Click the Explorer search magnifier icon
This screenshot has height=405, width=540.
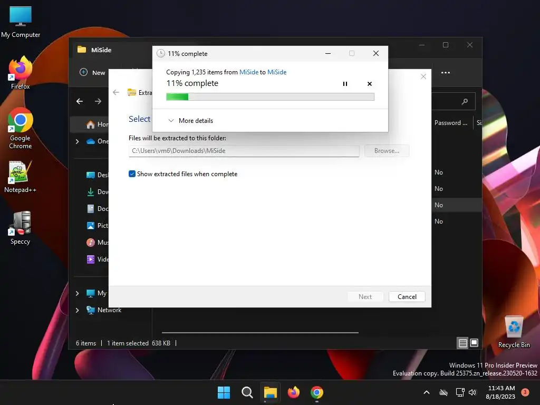(465, 101)
